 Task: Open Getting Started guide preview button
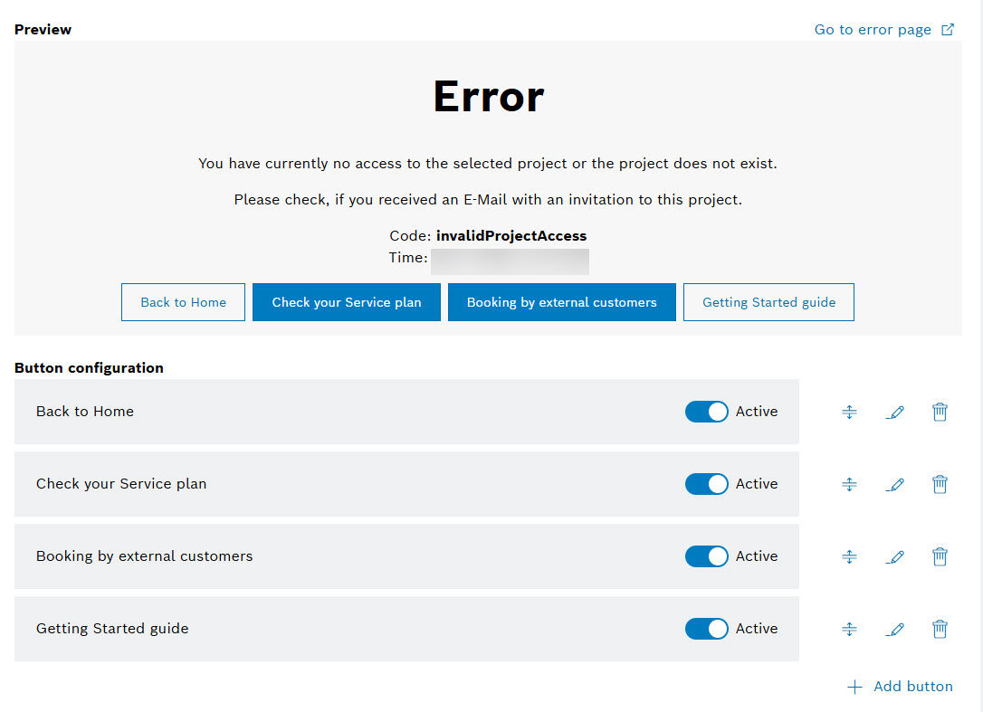tap(768, 303)
